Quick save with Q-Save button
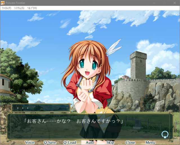 [50, 142]
